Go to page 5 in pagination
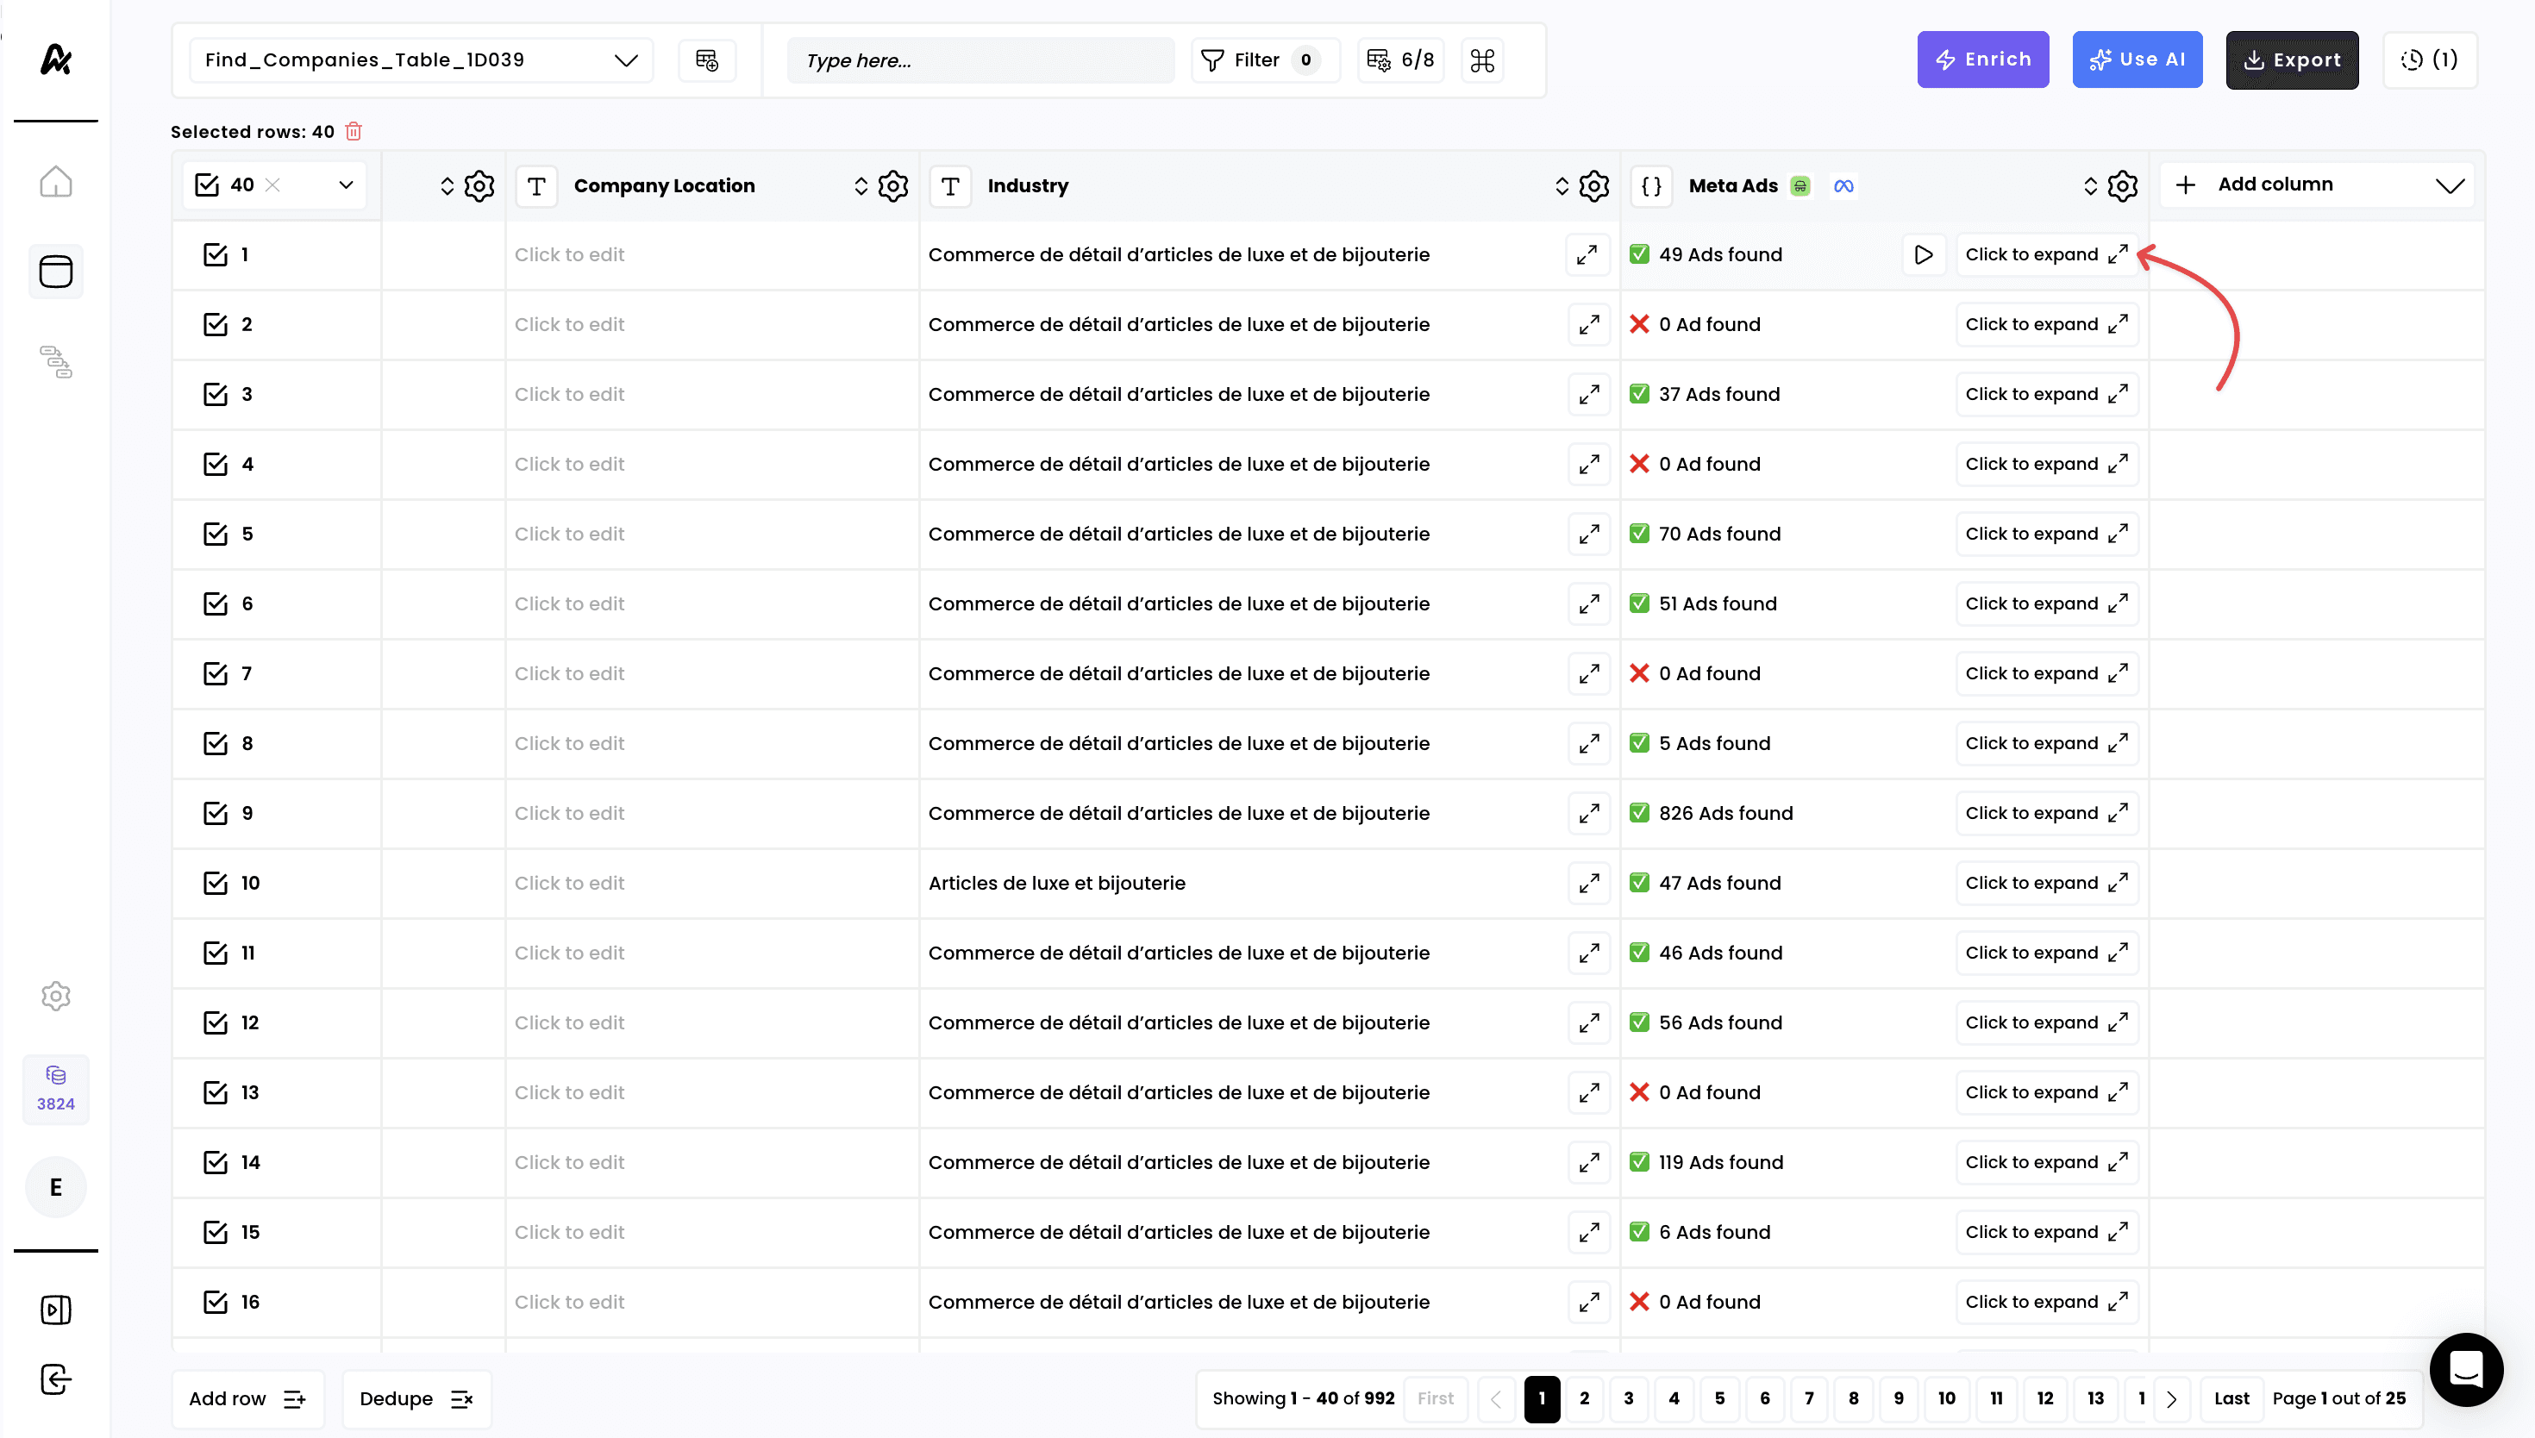2535x1438 pixels. (1719, 1397)
